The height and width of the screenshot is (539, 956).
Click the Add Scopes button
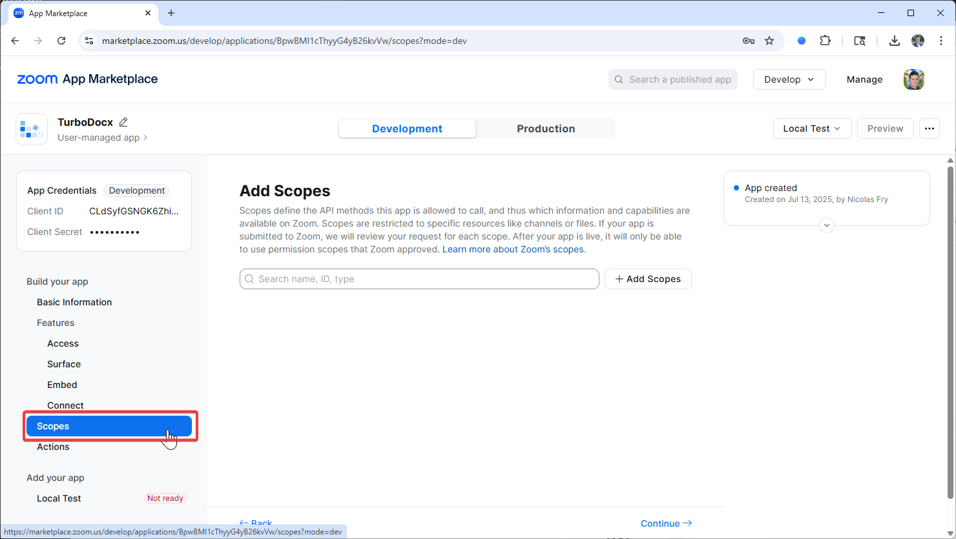[648, 279]
